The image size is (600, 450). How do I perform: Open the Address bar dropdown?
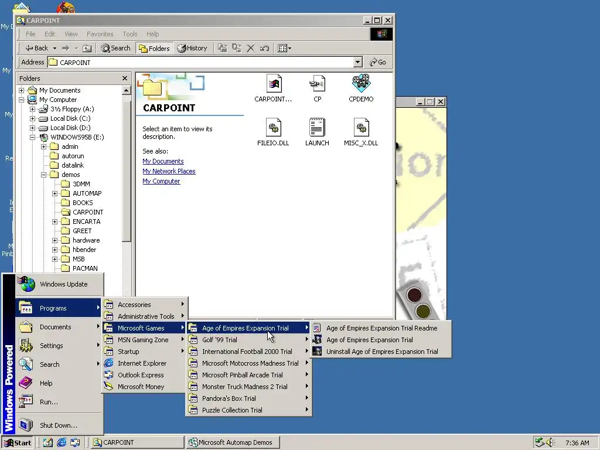click(358, 62)
